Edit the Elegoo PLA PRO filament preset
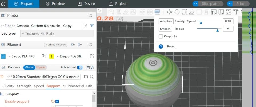Screen dimensions: 256x107 click(43, 56)
